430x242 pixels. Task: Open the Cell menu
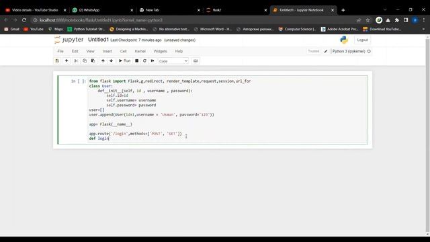[124, 51]
